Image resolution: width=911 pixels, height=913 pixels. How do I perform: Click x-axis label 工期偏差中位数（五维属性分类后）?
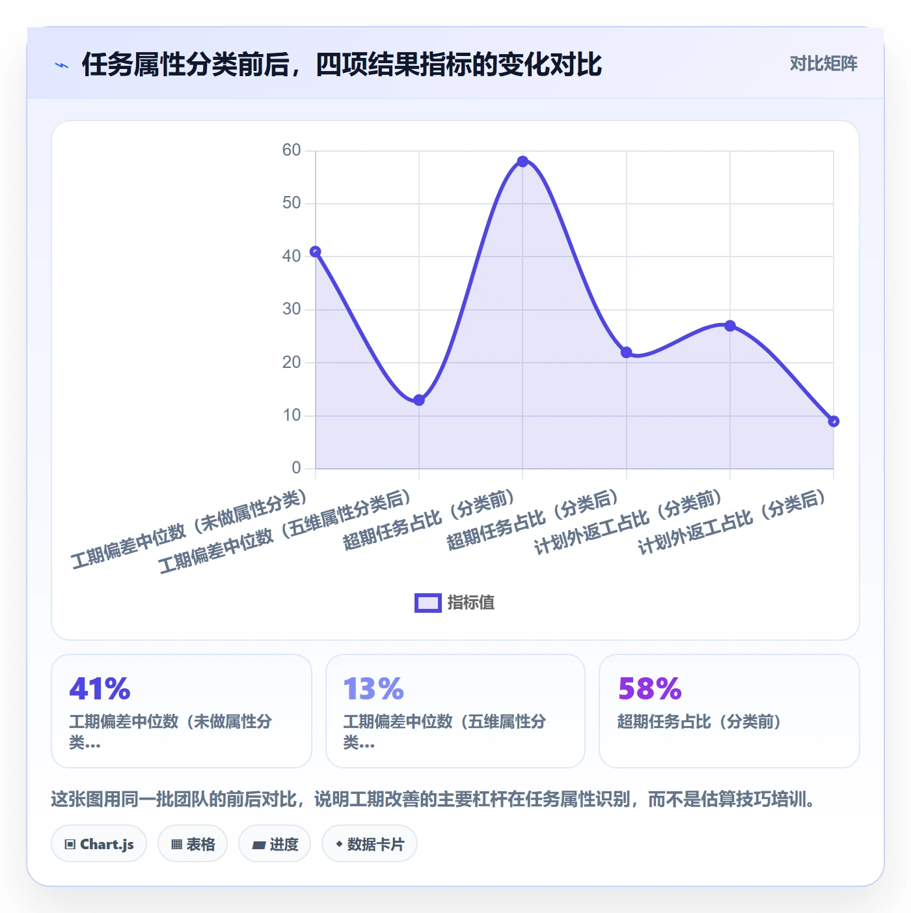click(x=285, y=532)
